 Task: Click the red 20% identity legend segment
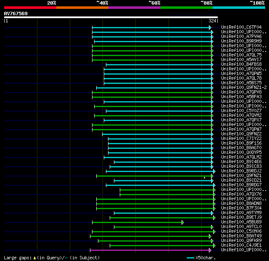[x=30, y=7]
